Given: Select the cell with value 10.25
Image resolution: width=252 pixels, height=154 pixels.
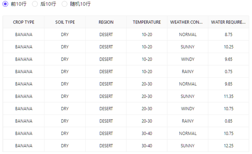Looking at the screenshot, I should click(228, 47).
